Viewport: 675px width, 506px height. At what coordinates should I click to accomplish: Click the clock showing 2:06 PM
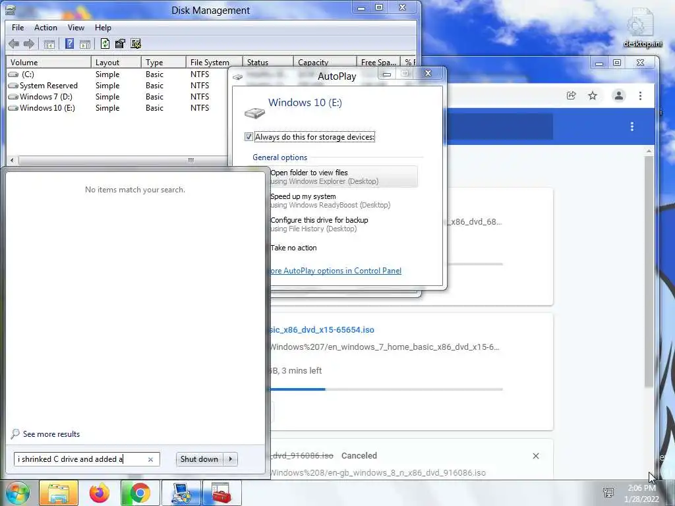(641, 488)
